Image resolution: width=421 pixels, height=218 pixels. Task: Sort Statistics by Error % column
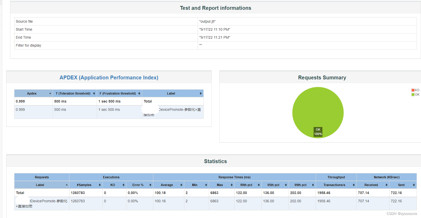coord(140,185)
